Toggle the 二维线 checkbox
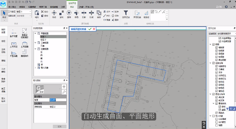 point(217,69)
